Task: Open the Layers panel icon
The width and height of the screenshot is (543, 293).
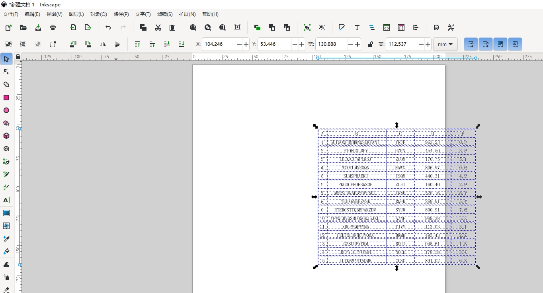Action: tap(371, 27)
